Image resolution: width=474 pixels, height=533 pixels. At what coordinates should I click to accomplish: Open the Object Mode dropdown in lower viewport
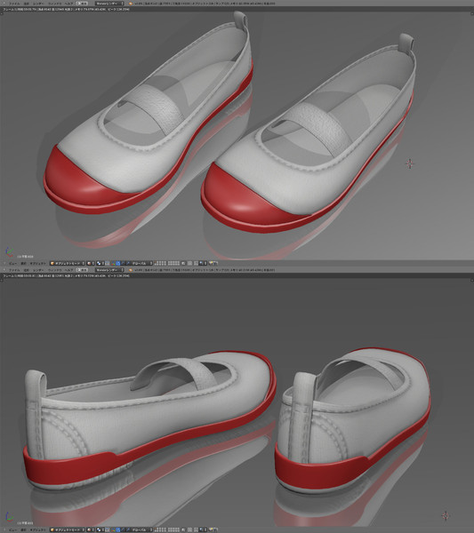tap(67, 530)
